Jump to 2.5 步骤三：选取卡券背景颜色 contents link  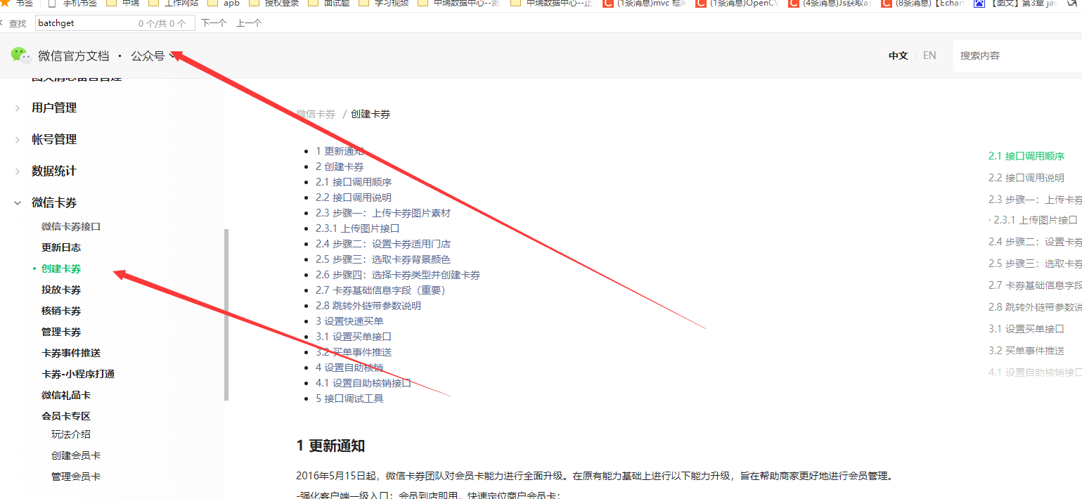[383, 259]
